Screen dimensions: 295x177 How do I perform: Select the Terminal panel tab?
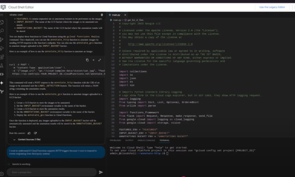point(164,140)
